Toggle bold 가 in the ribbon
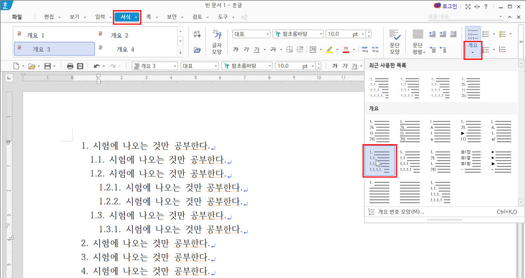Viewport: 526px width, 278px height. 236,50
